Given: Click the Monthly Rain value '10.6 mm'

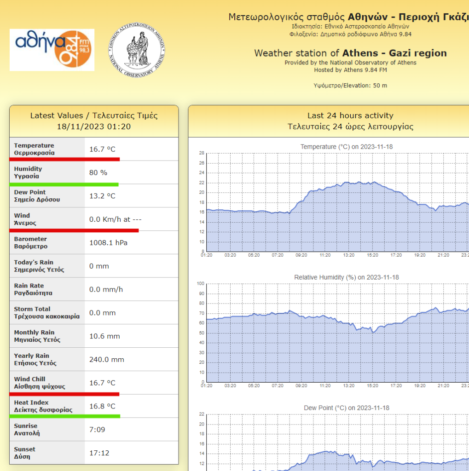Looking at the screenshot, I should coord(104,336).
